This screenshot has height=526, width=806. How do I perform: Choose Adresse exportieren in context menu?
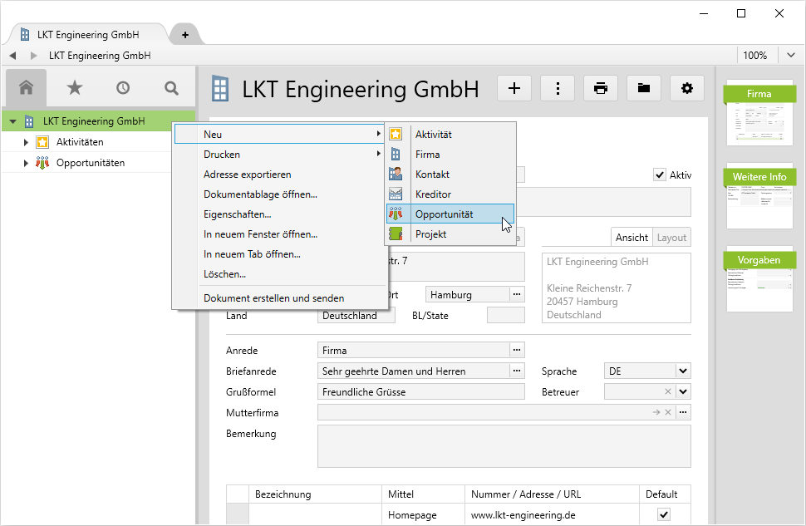click(x=247, y=175)
